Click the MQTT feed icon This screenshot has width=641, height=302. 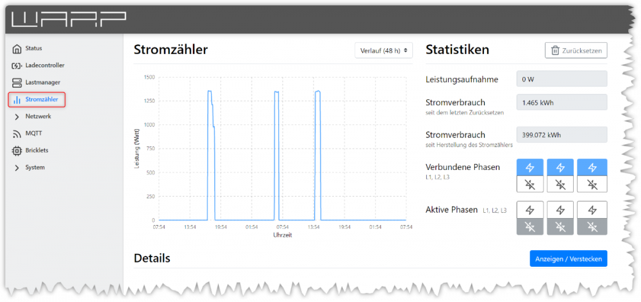(x=17, y=134)
